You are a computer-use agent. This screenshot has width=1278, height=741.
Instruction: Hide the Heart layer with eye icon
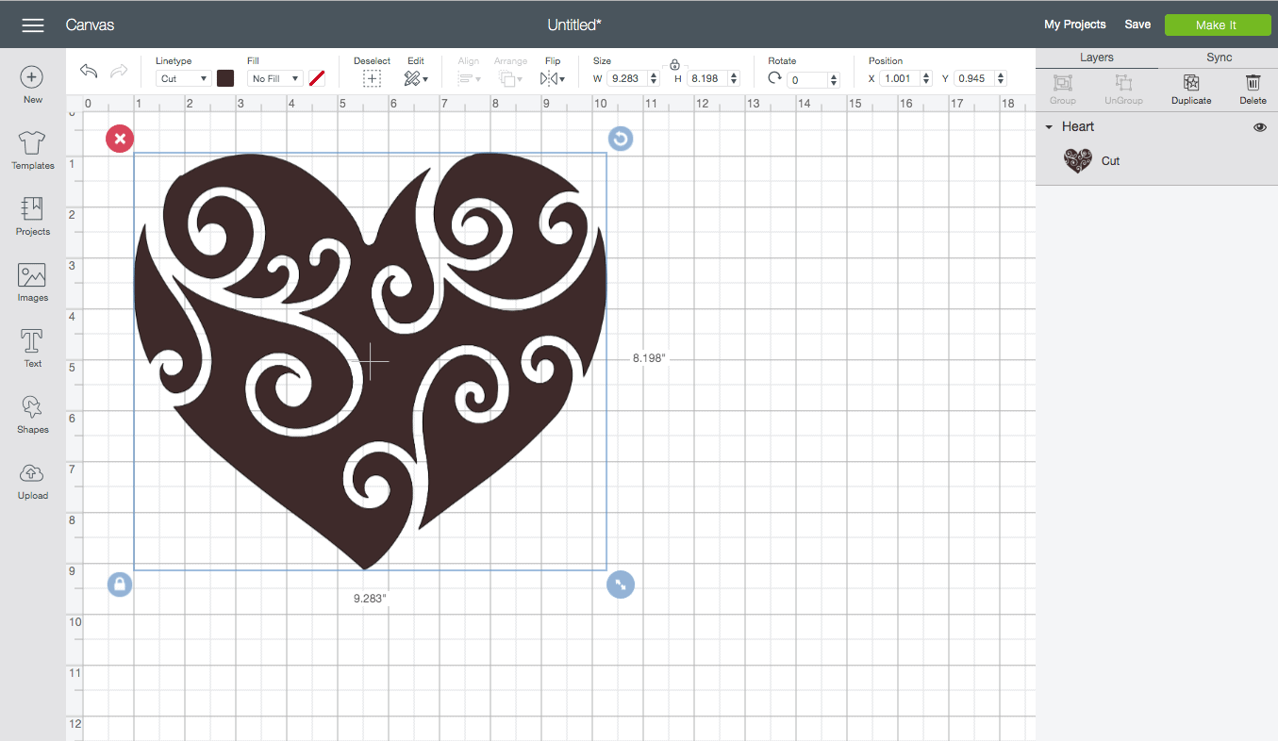point(1259,127)
